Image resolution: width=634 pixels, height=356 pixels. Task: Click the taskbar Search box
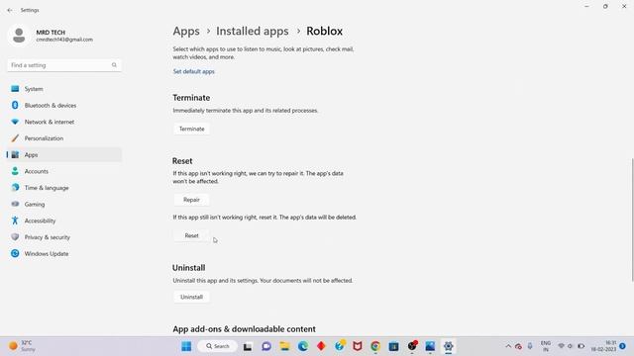pyautogui.click(x=217, y=346)
